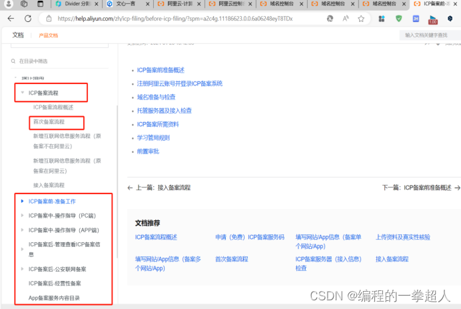Expand ICP备案后-管理查看ICP备案信息

coord(23,249)
